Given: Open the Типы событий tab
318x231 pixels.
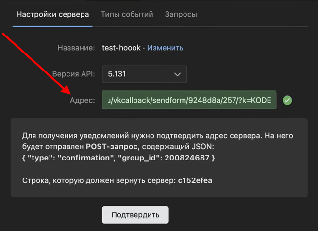Looking at the screenshot, I should (x=127, y=14).
